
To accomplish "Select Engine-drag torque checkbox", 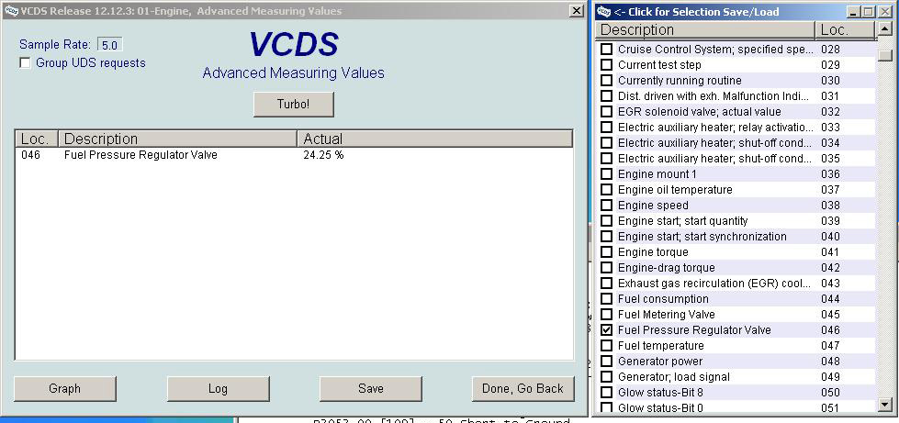I will coord(606,268).
